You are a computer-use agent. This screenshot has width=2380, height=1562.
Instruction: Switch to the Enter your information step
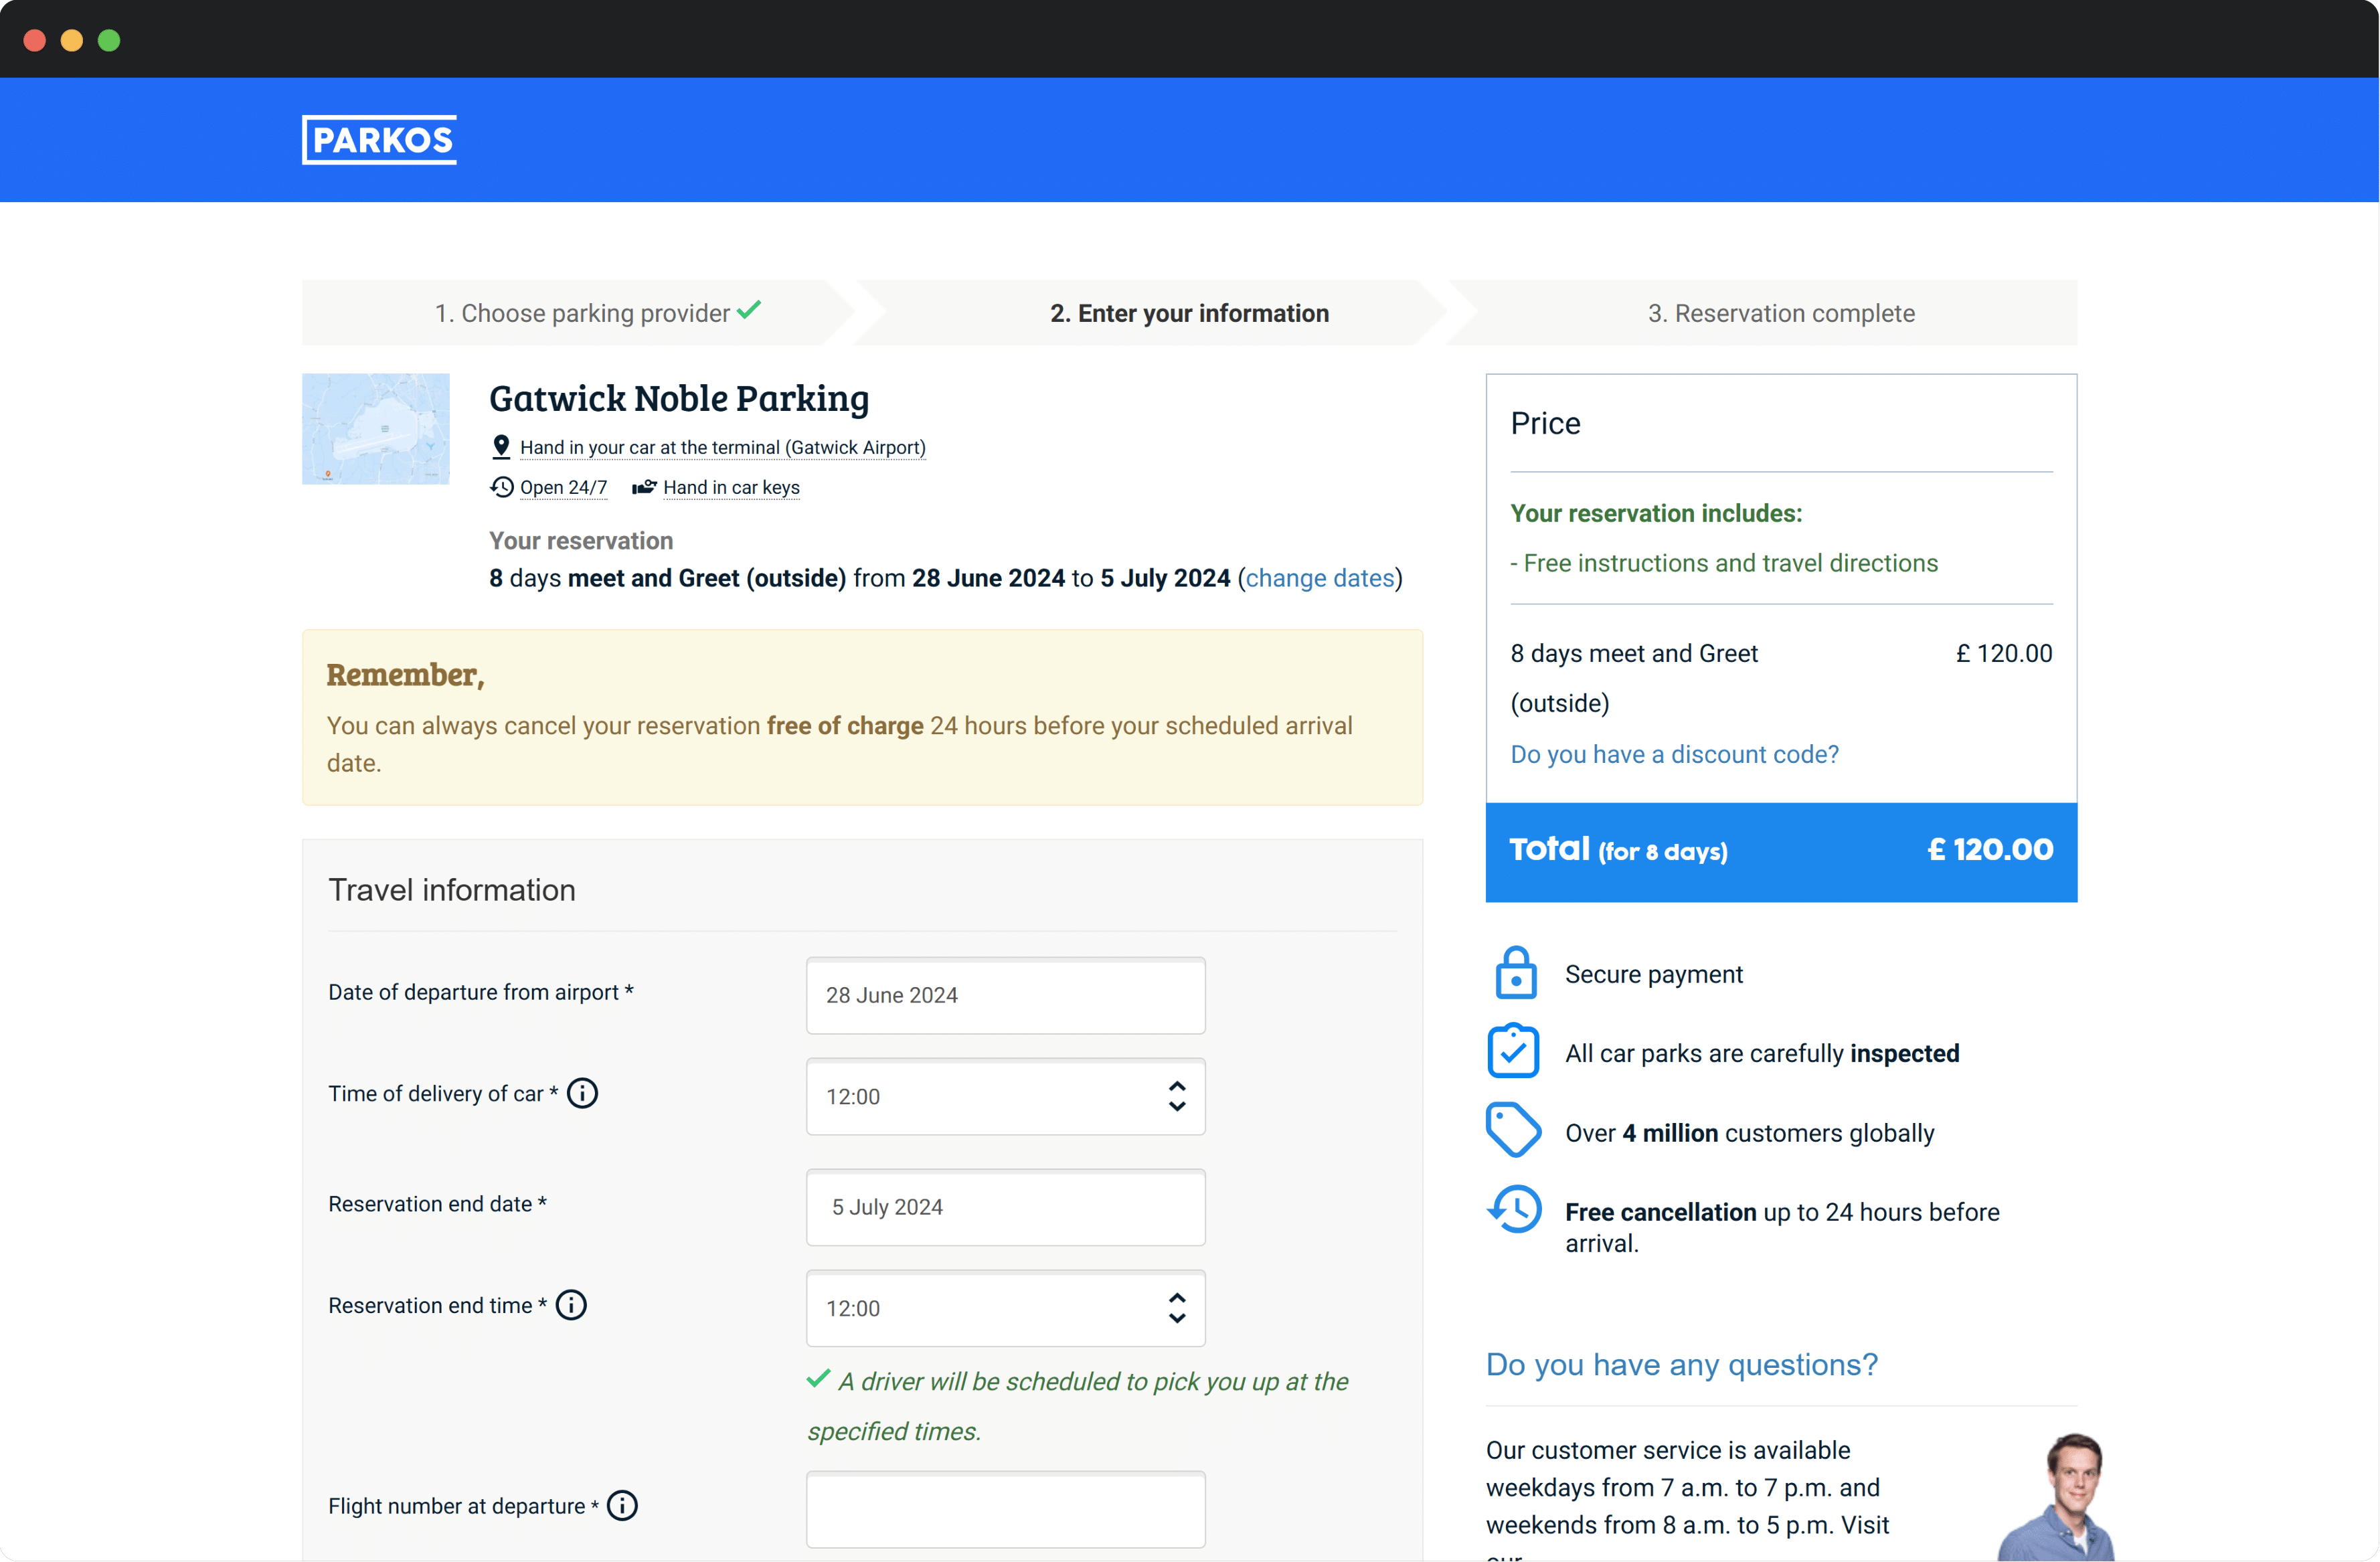click(x=1189, y=312)
